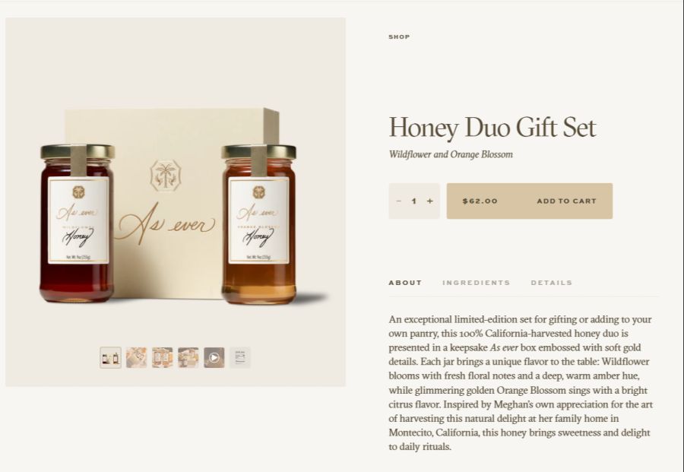684x472 pixels.
Task: Increase quantity with the plus icon
Action: pyautogui.click(x=429, y=201)
